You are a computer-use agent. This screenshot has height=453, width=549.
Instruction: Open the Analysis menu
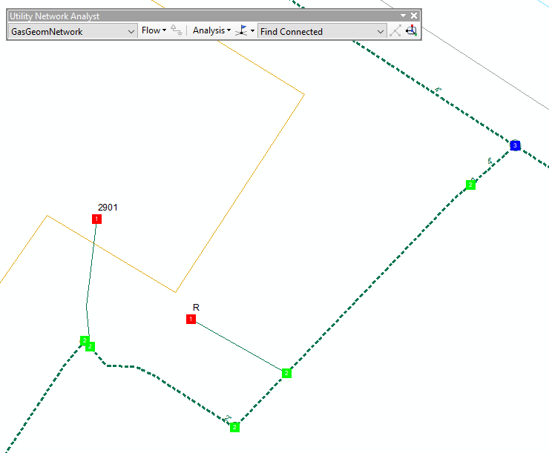(211, 30)
